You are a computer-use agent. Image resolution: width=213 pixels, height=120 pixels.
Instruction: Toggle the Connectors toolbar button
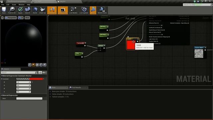pos(52,10)
